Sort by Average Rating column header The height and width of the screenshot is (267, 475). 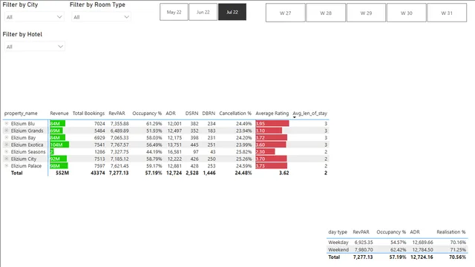pos(272,113)
